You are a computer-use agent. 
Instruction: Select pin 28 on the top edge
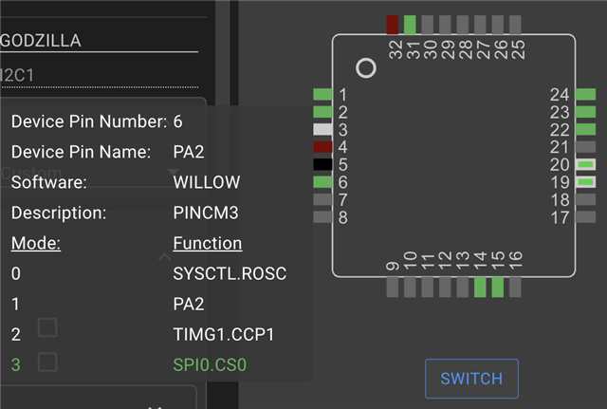pos(463,25)
